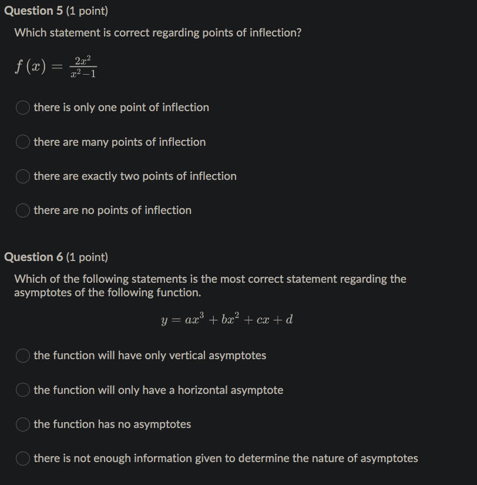
Task: Click the label 'many points of inflection'
Action: (119, 142)
